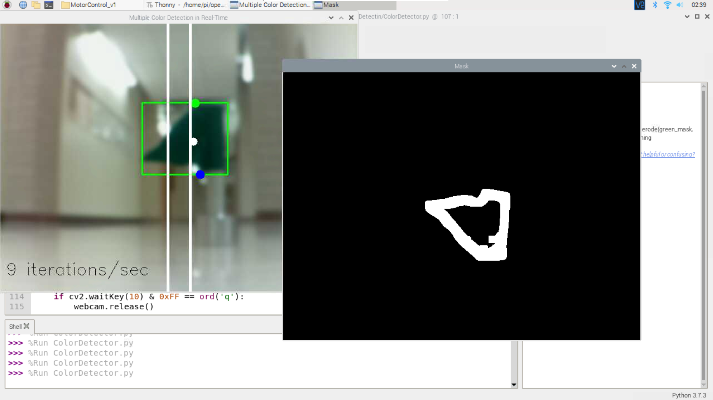
Task: Shade the Mask window via its up arrow
Action: point(624,66)
